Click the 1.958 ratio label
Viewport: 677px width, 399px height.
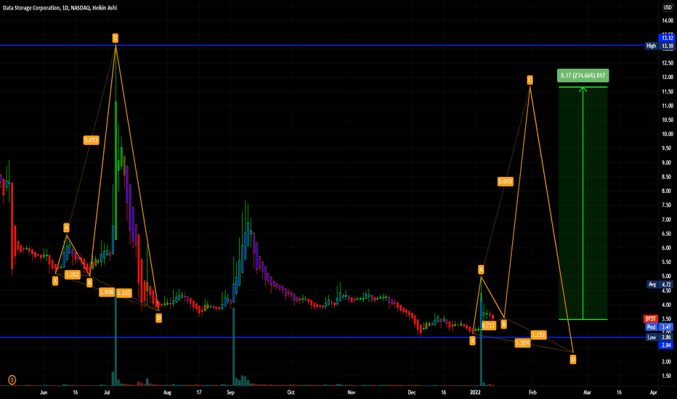107,292
